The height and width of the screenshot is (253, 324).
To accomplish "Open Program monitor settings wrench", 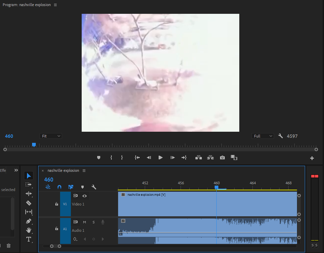I will click(x=280, y=136).
